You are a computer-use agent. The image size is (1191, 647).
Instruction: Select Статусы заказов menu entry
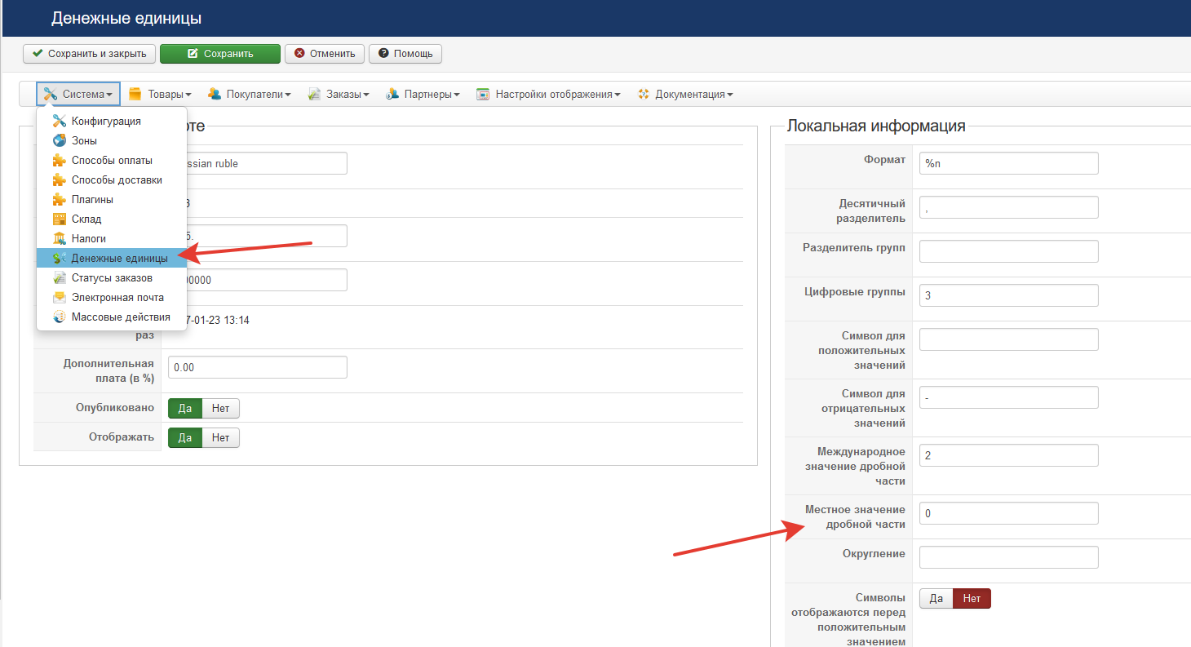click(112, 277)
